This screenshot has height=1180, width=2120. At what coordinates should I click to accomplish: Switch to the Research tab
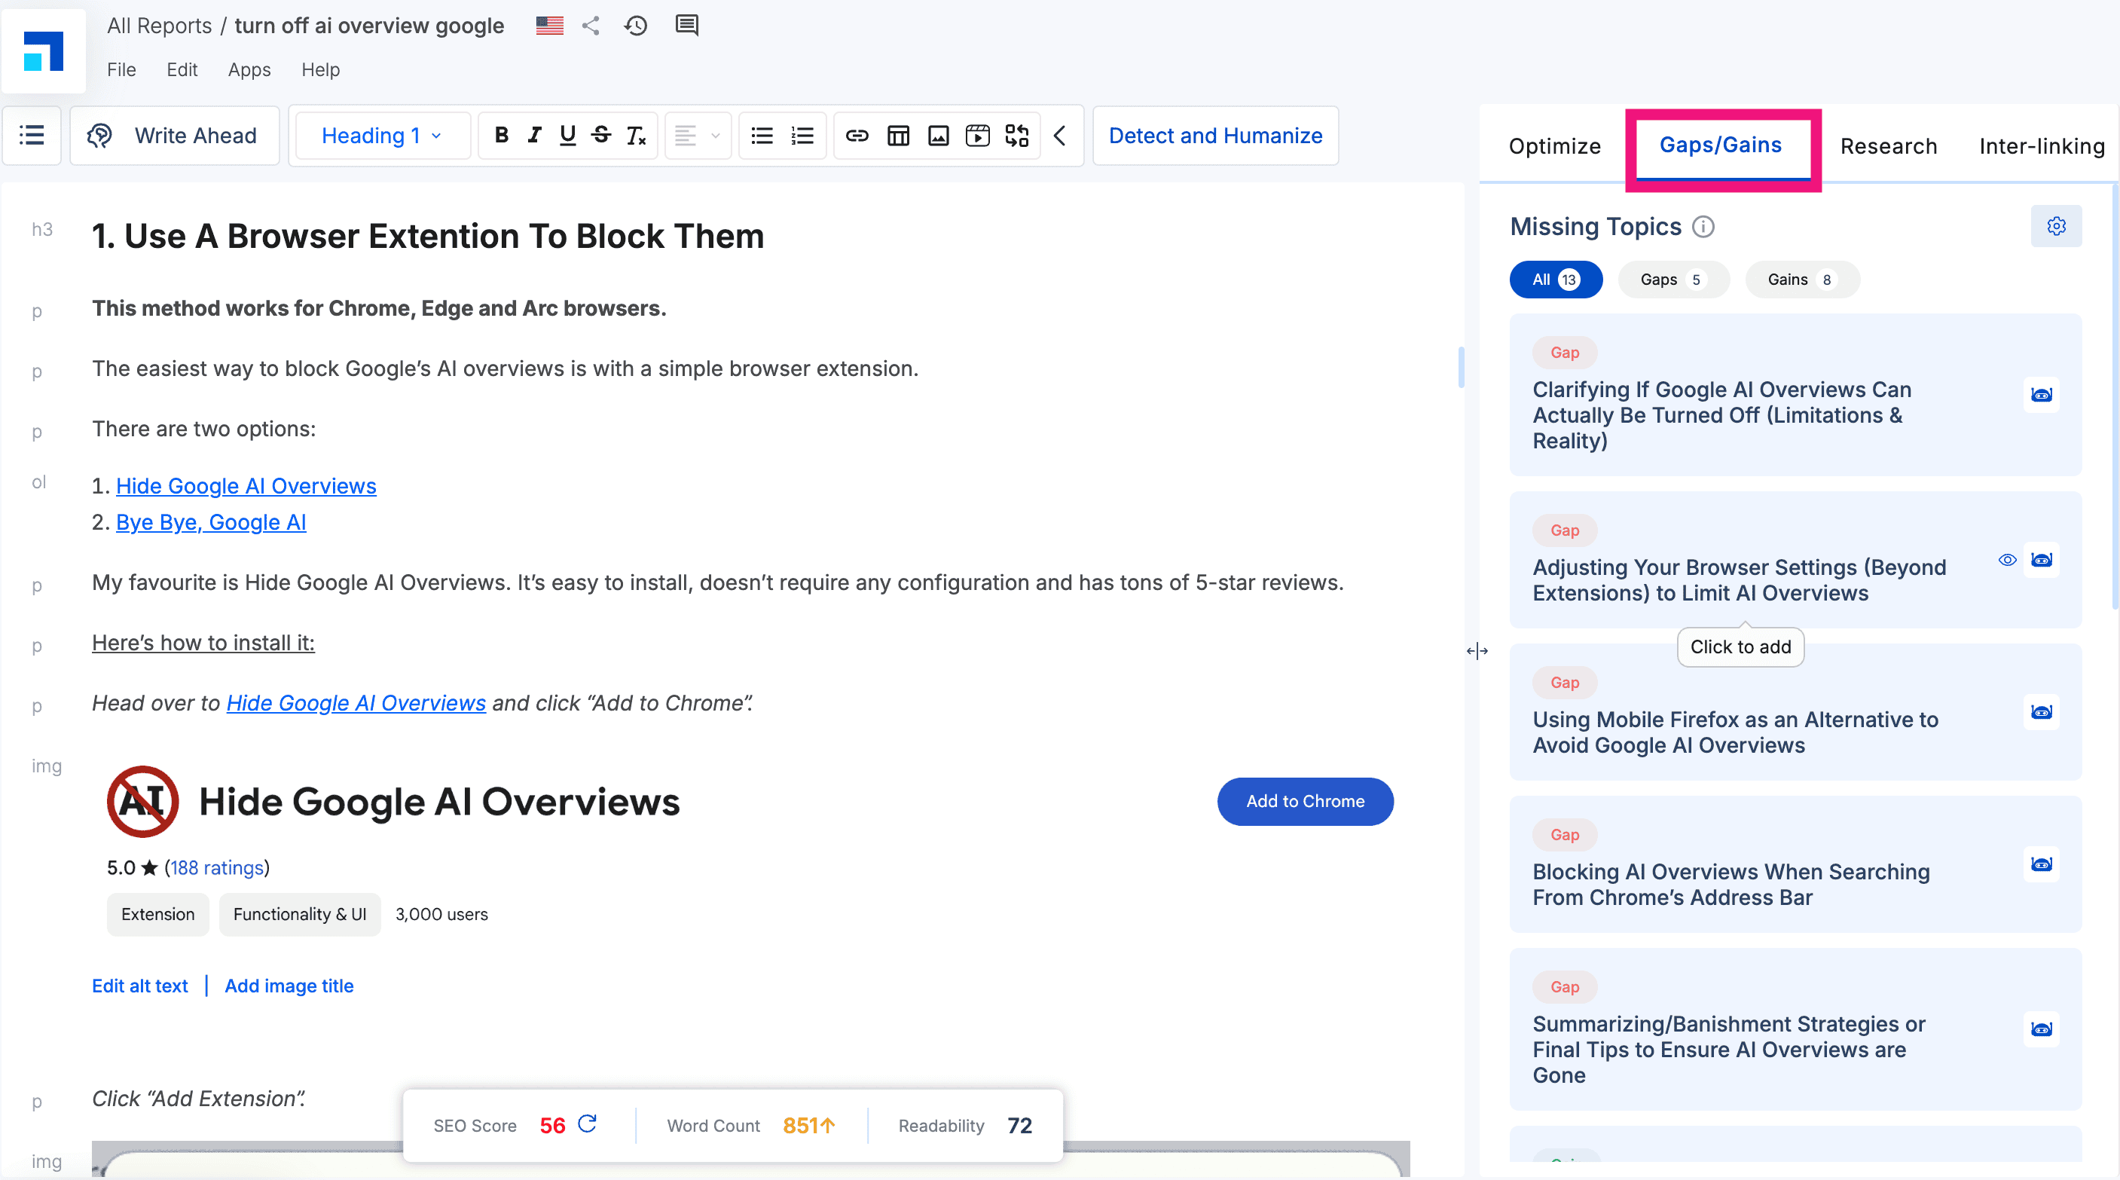click(x=1888, y=146)
